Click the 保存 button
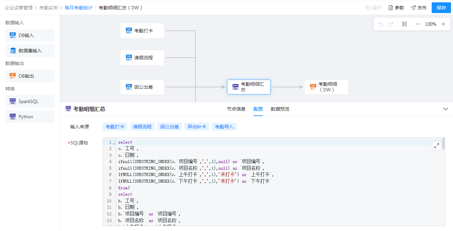 tap(441, 8)
